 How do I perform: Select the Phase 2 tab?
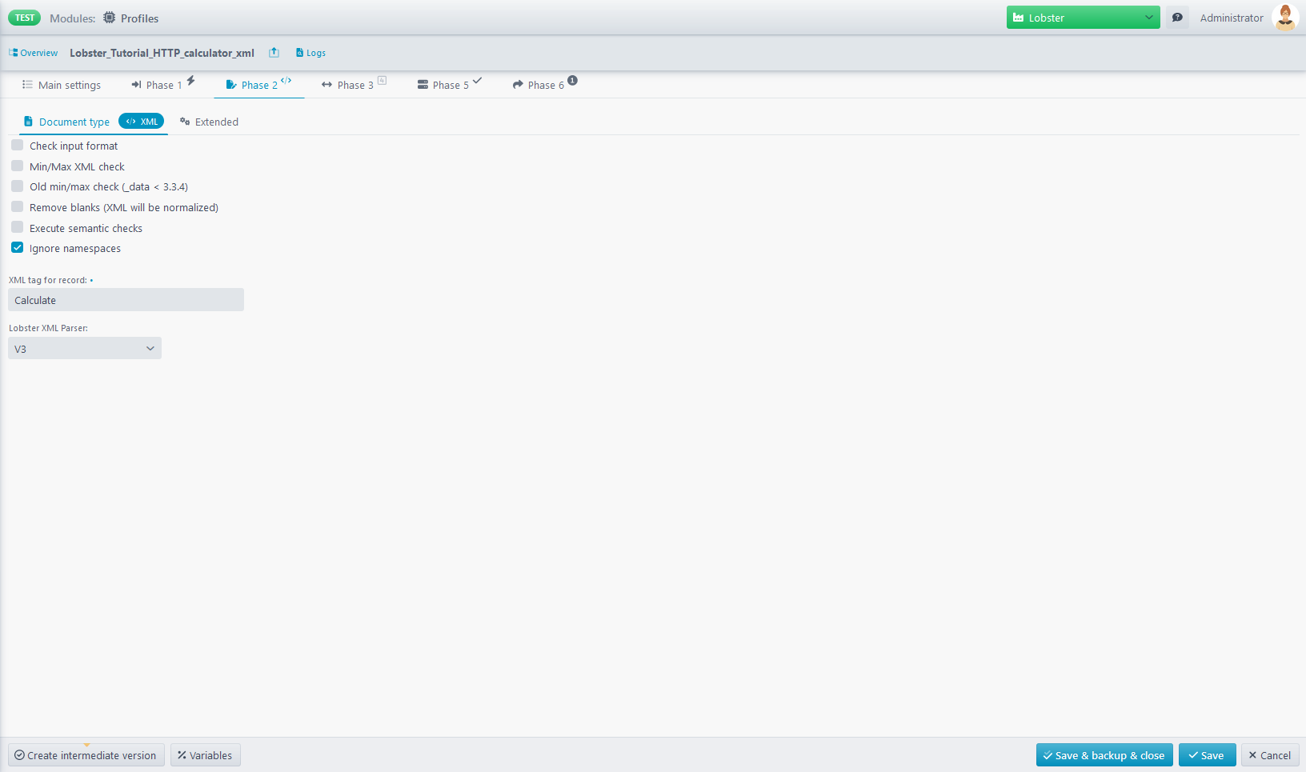coord(259,85)
